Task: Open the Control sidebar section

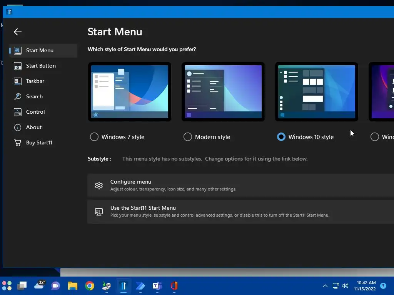Action: pyautogui.click(x=43, y=112)
